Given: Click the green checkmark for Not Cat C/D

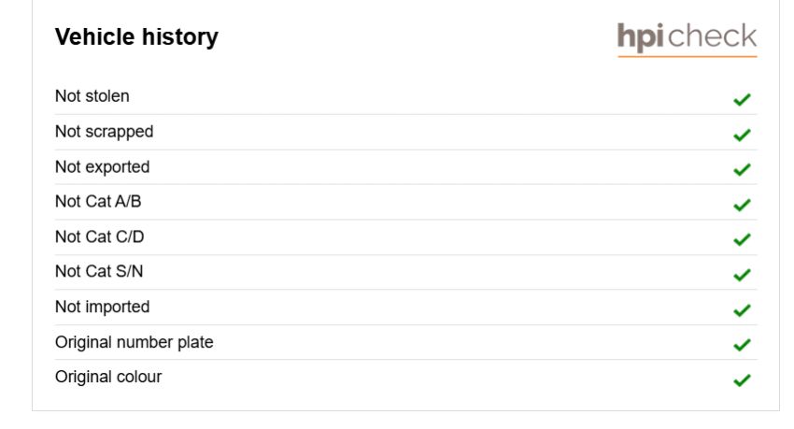Looking at the screenshot, I should click(742, 239).
